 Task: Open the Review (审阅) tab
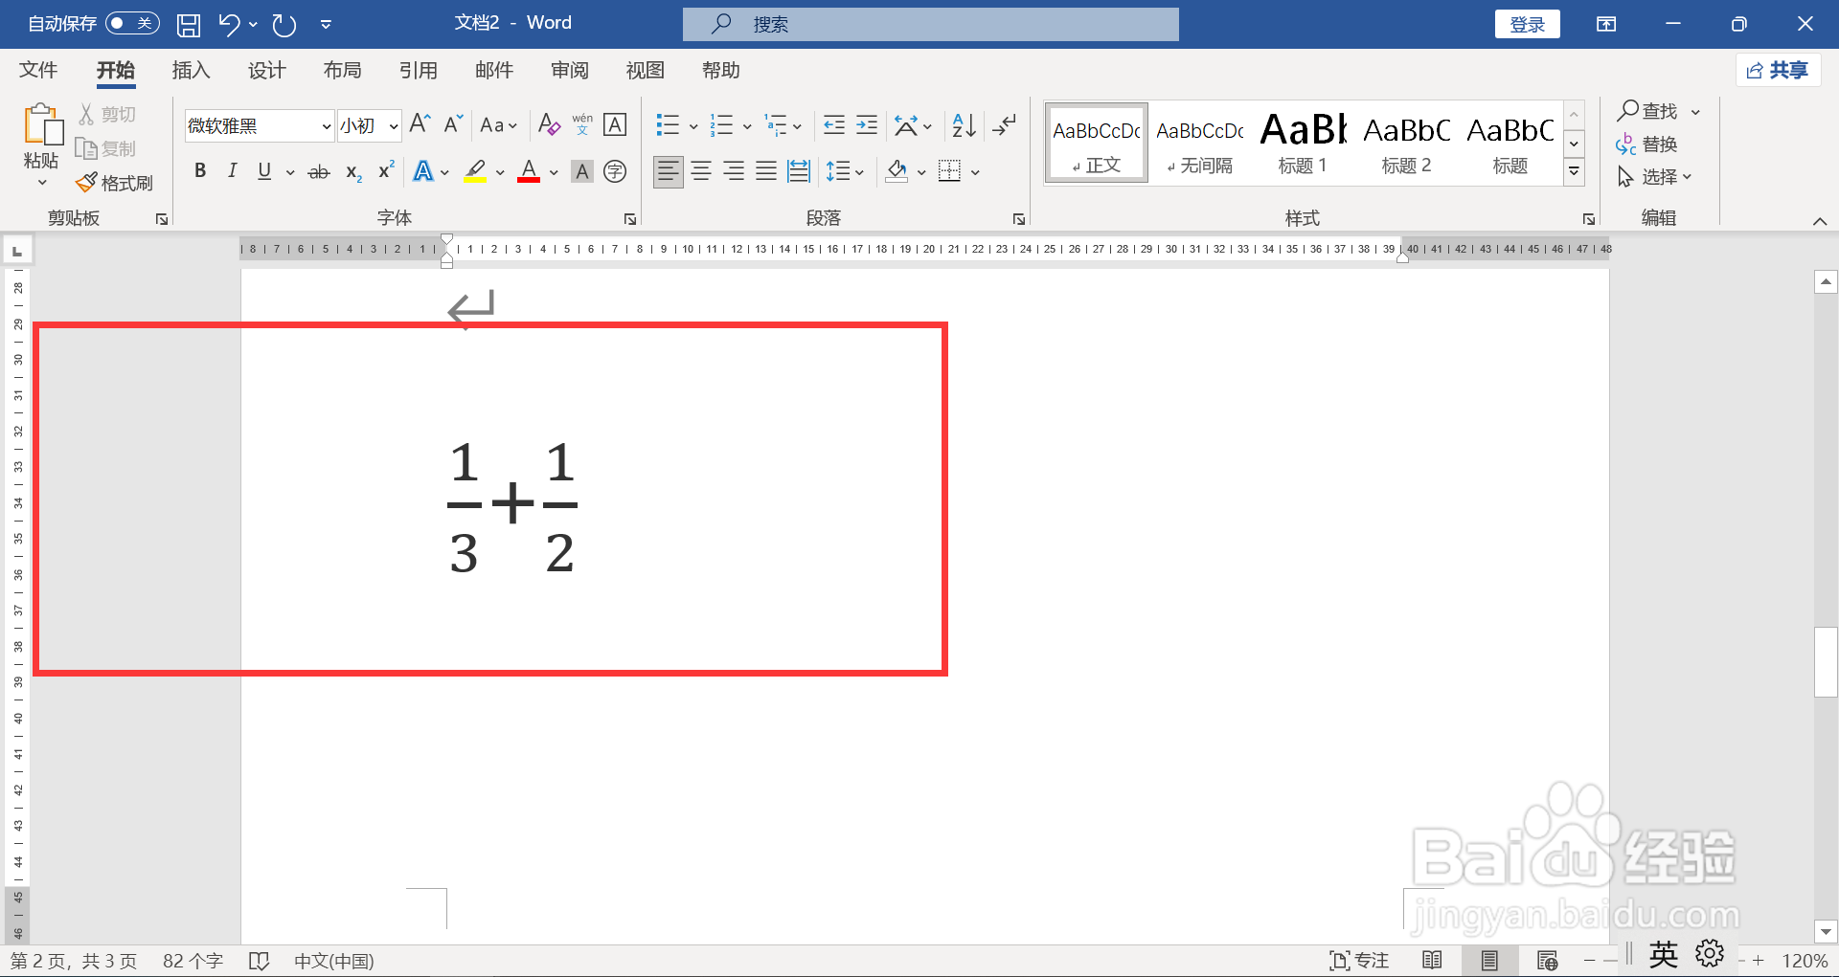click(569, 70)
